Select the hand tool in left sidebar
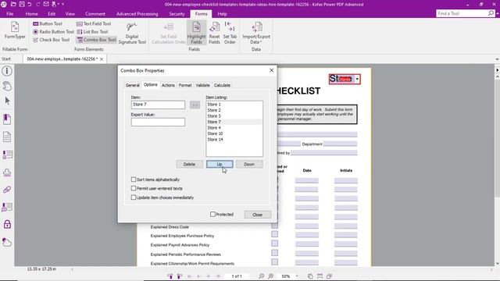Viewport: 500px width, 281px height. (x=7, y=86)
